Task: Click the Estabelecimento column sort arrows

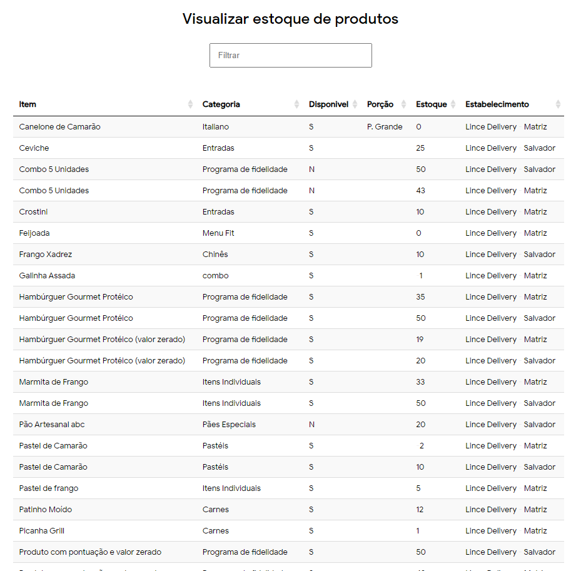Action: coord(558,104)
